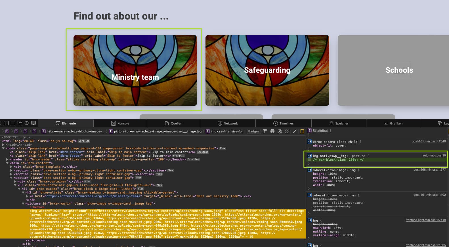Image resolution: width=449 pixels, height=247 pixels.
Task: Expand the o-bg--primary-ultra-light section node
Action: [11, 170]
